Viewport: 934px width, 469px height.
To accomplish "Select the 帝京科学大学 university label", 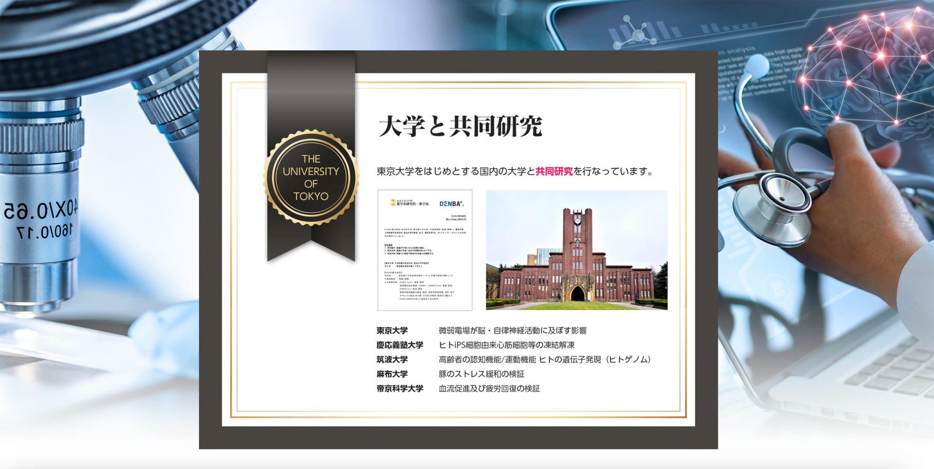I will coord(399,389).
